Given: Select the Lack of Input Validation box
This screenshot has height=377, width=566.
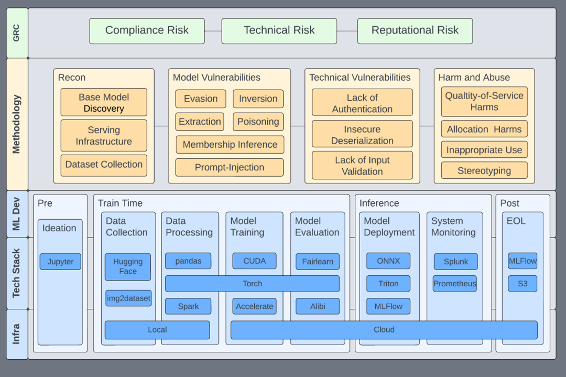Looking at the screenshot, I should [362, 166].
